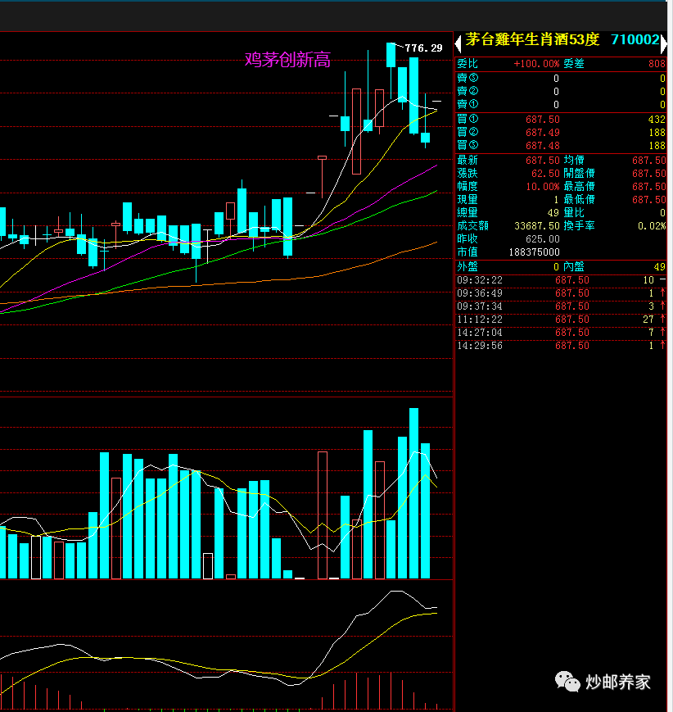Select the 最新 latest price value
673x712 pixels.
pos(542,161)
